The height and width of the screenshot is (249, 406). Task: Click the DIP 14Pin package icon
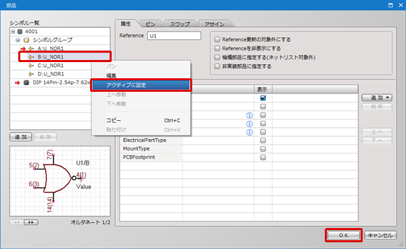click(x=26, y=82)
